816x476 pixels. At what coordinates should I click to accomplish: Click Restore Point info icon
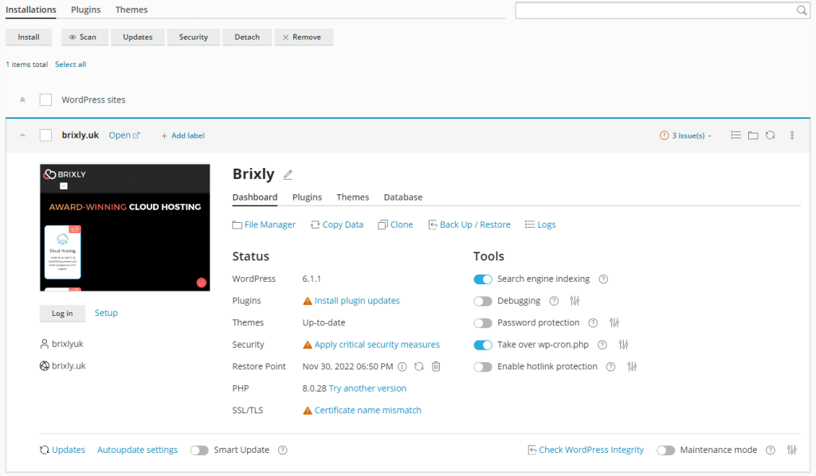(x=402, y=367)
